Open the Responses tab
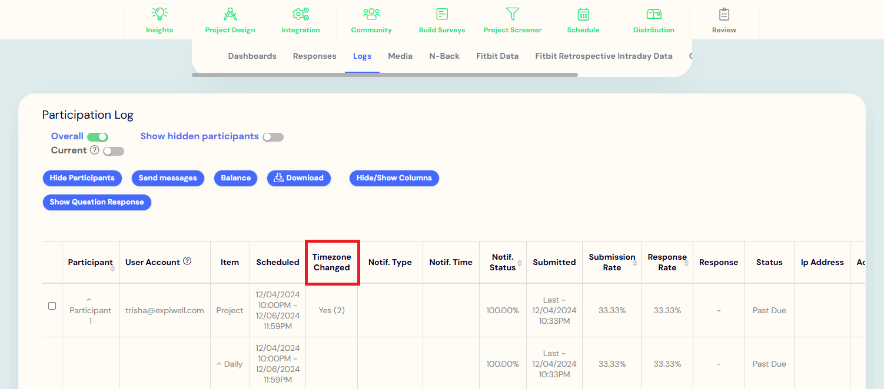This screenshot has height=389, width=884. click(315, 56)
